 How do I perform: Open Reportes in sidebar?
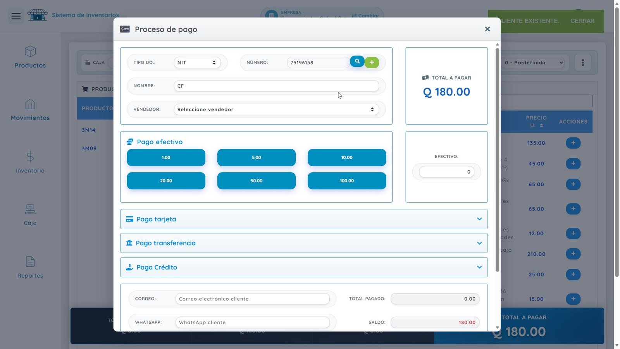(x=30, y=268)
